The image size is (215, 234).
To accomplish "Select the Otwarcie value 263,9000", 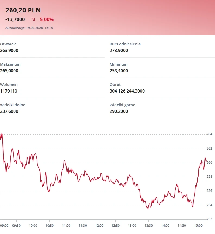I will click(9, 50).
